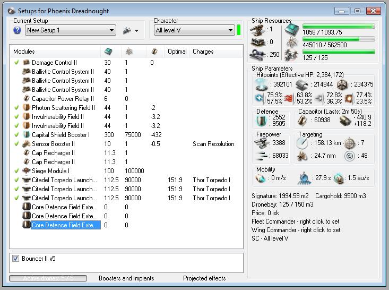Open the ship icon dropdown arrow
This screenshot has height=290, width=389.
point(137,31)
